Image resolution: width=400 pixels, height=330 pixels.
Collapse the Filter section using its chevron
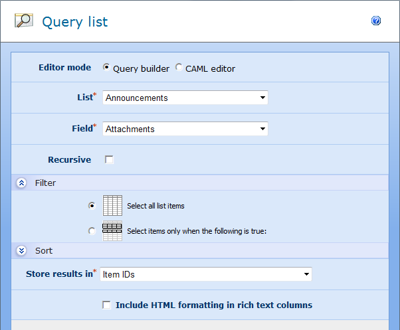click(x=21, y=183)
